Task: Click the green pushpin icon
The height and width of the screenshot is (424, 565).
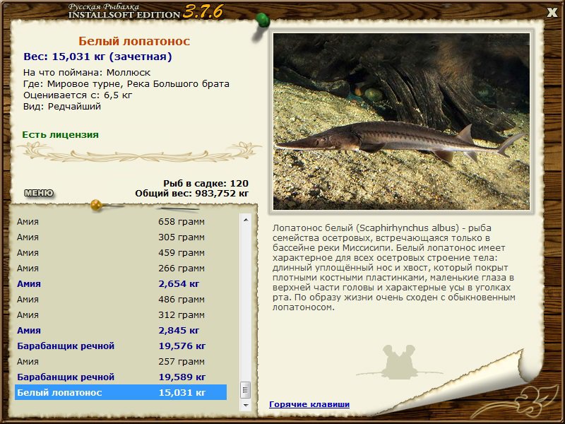Action: pos(263,20)
